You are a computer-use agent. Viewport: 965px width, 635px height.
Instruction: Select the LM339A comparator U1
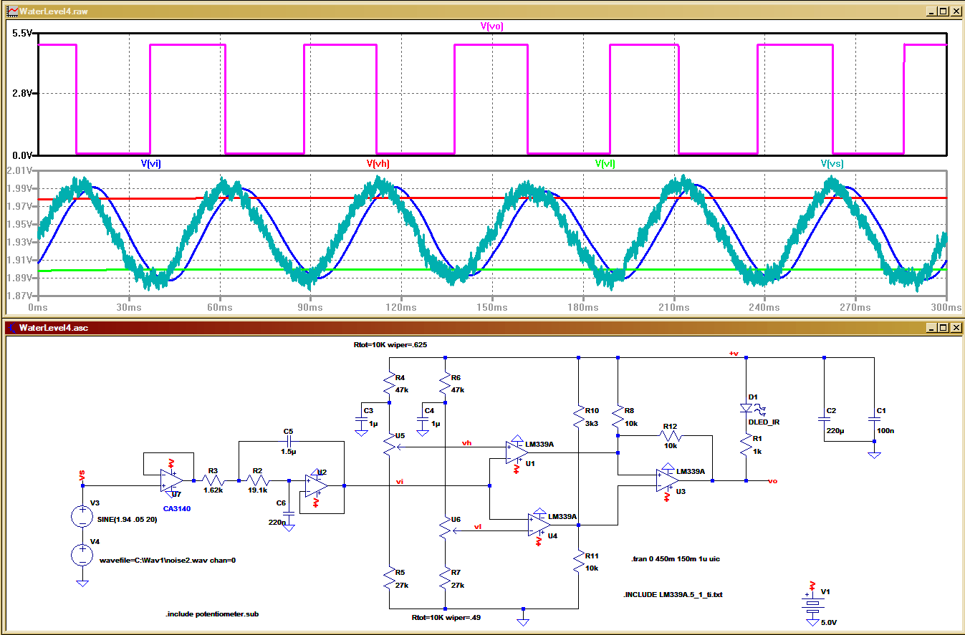coord(517,452)
